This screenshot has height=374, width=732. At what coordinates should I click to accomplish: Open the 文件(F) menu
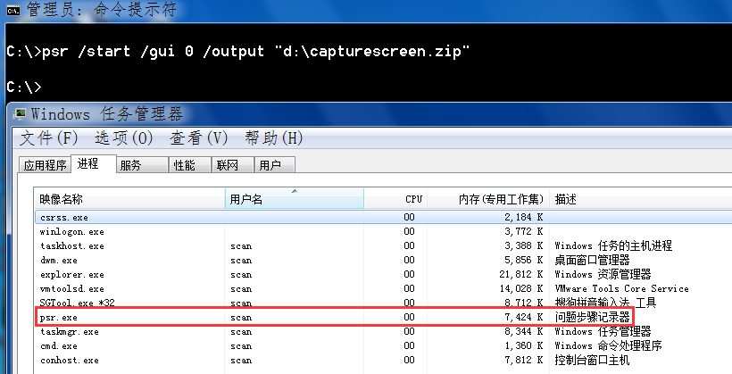click(48, 138)
